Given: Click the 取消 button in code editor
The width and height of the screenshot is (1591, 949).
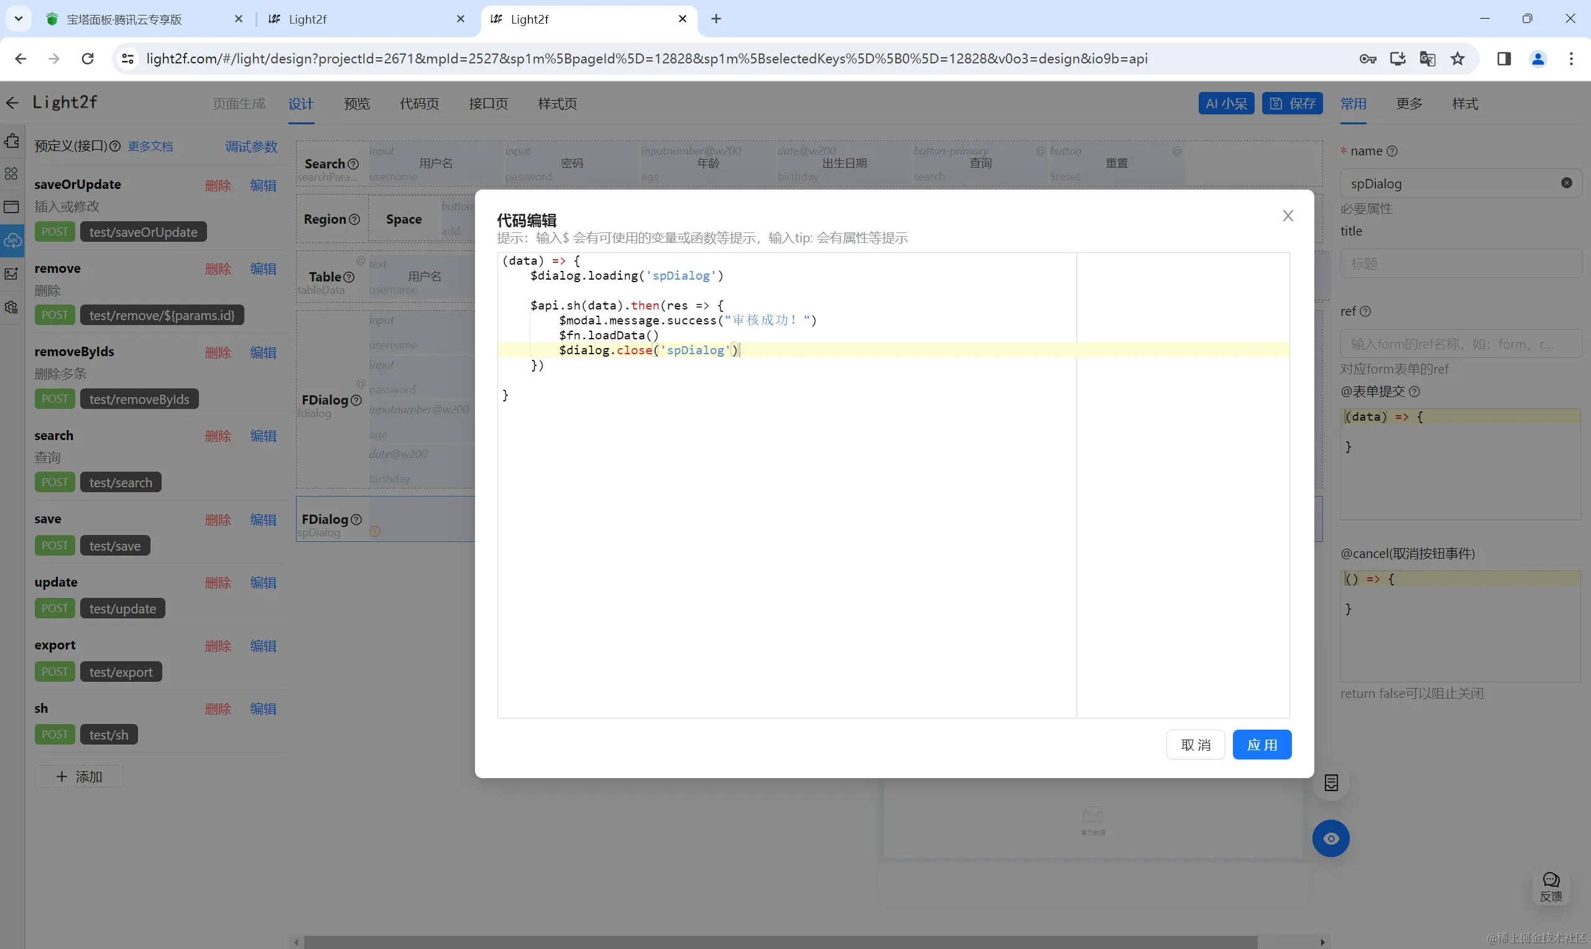Looking at the screenshot, I should (1195, 745).
